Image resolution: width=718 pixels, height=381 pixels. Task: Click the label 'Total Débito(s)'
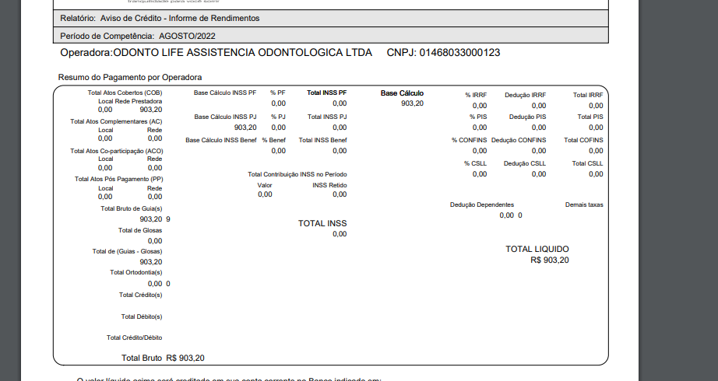[x=142, y=316]
